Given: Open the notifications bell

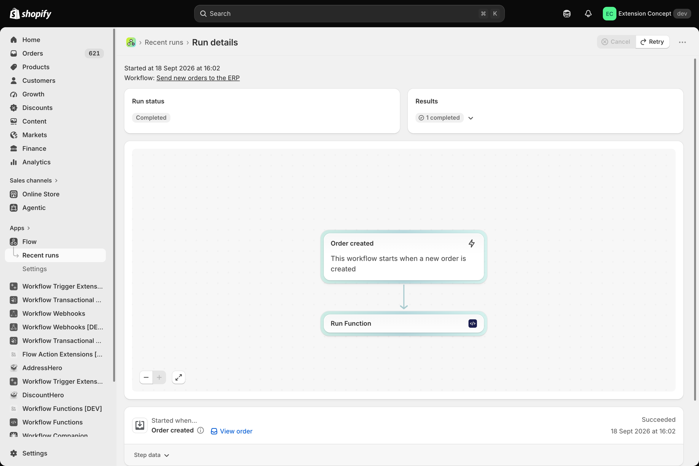Looking at the screenshot, I should [x=588, y=13].
